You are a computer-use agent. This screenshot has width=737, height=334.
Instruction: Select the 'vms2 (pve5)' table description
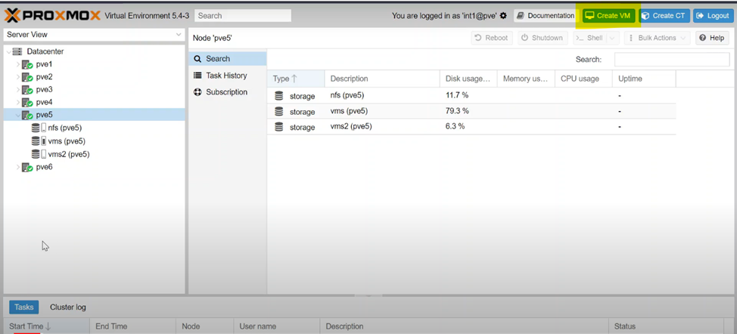coord(351,126)
